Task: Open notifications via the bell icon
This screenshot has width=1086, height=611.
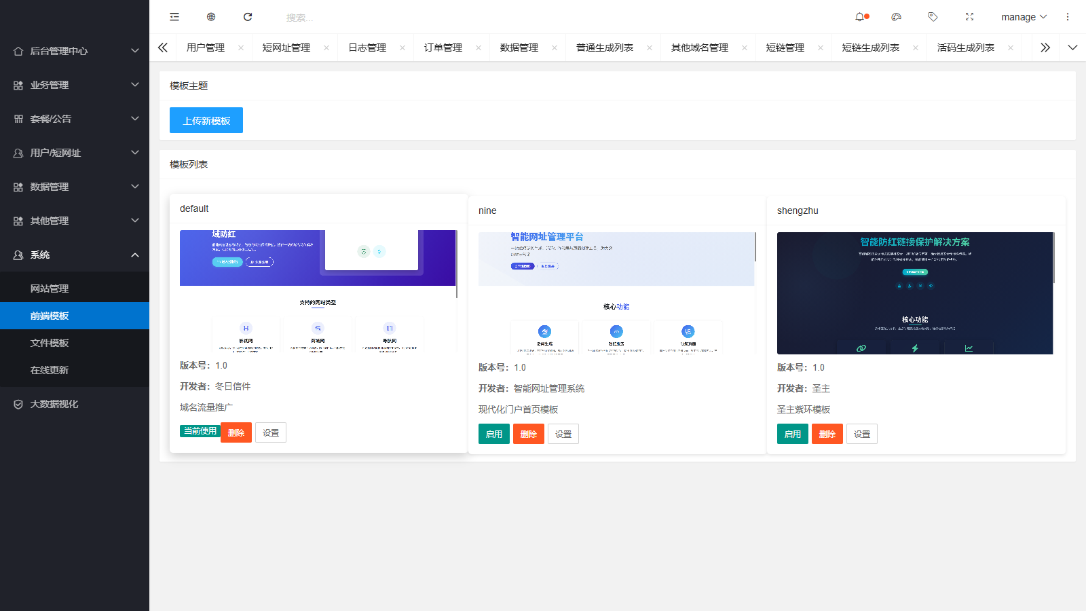Action: (861, 16)
